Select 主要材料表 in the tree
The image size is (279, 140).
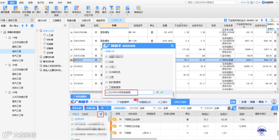(x=48, y=57)
